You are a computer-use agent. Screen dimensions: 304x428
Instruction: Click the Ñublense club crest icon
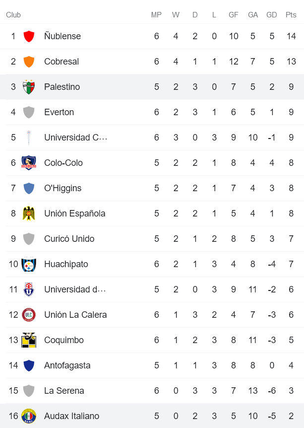(29, 36)
